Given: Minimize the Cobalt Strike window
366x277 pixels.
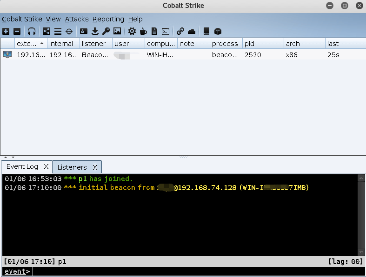Looking at the screenshot, I should (330, 6).
